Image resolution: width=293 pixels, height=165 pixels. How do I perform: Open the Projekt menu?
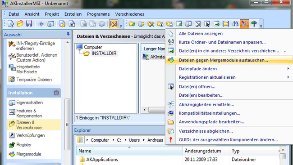point(52,14)
